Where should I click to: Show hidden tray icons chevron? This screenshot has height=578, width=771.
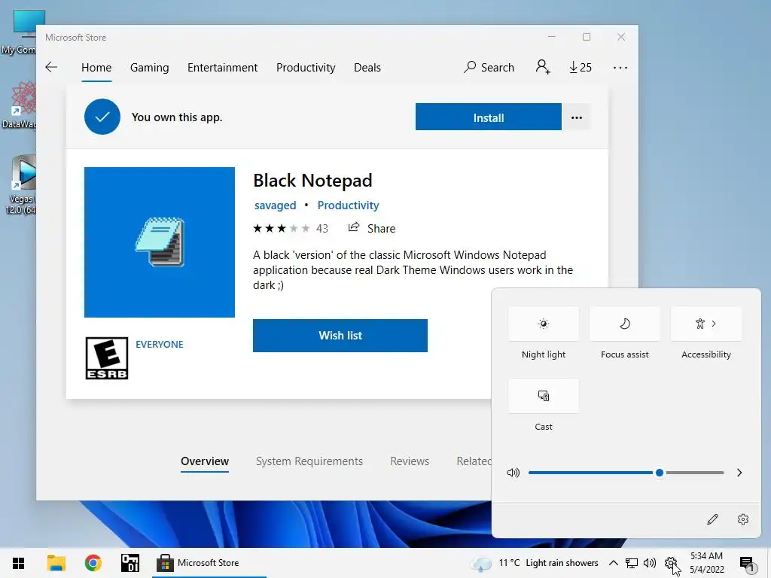coord(613,563)
